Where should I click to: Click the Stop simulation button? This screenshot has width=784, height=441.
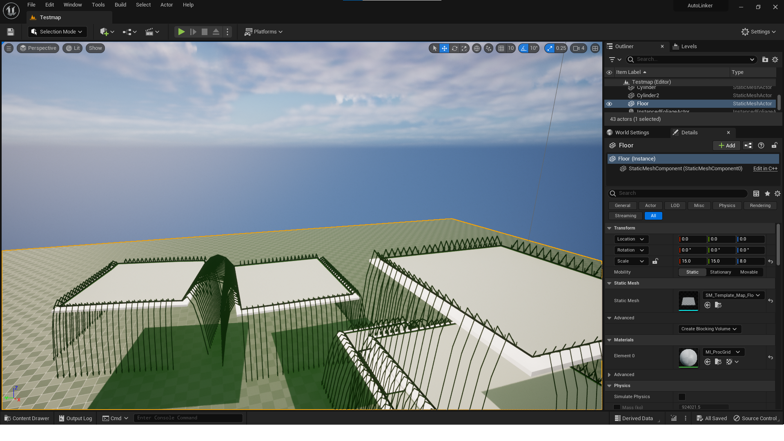(205, 32)
